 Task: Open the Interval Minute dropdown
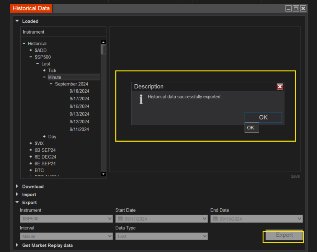(x=66, y=236)
